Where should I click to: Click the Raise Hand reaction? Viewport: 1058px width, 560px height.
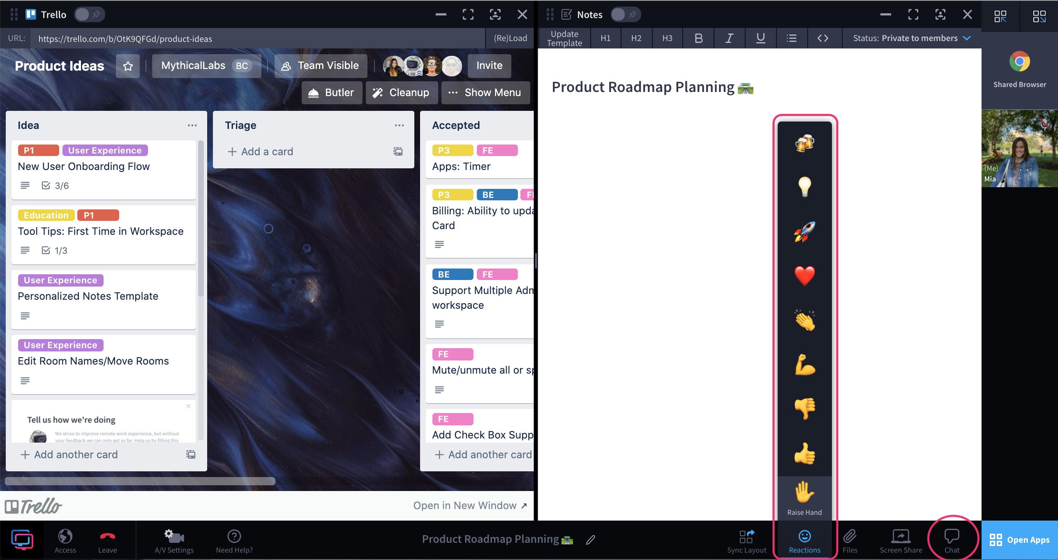click(804, 498)
